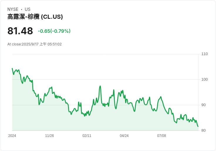Click the 11/26 x-axis date label
The image size is (216, 151).
coord(50,136)
